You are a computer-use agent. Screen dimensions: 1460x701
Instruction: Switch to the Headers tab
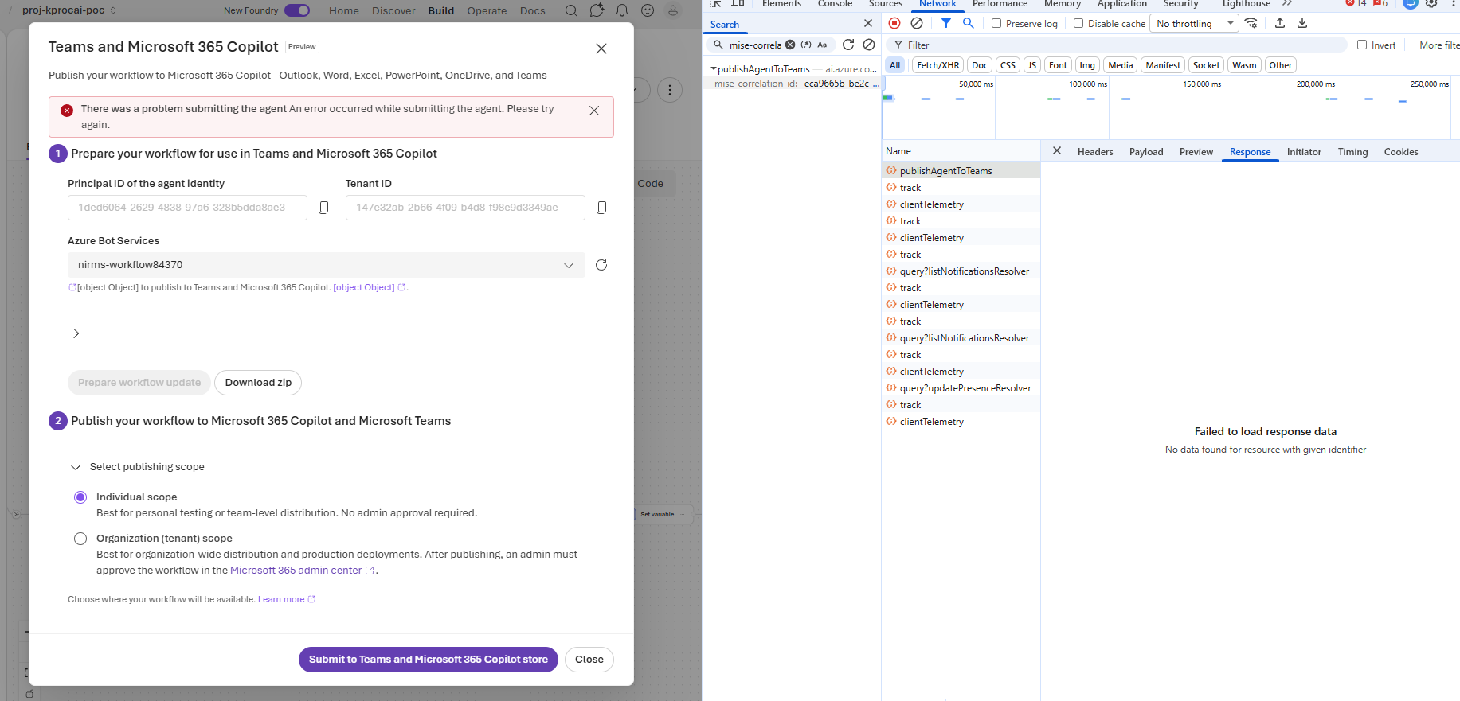1095,151
